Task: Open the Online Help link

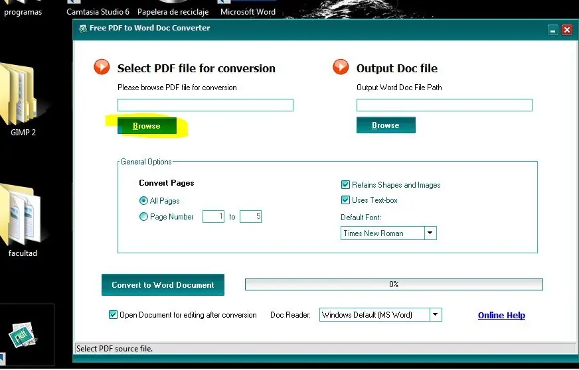Action: pyautogui.click(x=501, y=316)
